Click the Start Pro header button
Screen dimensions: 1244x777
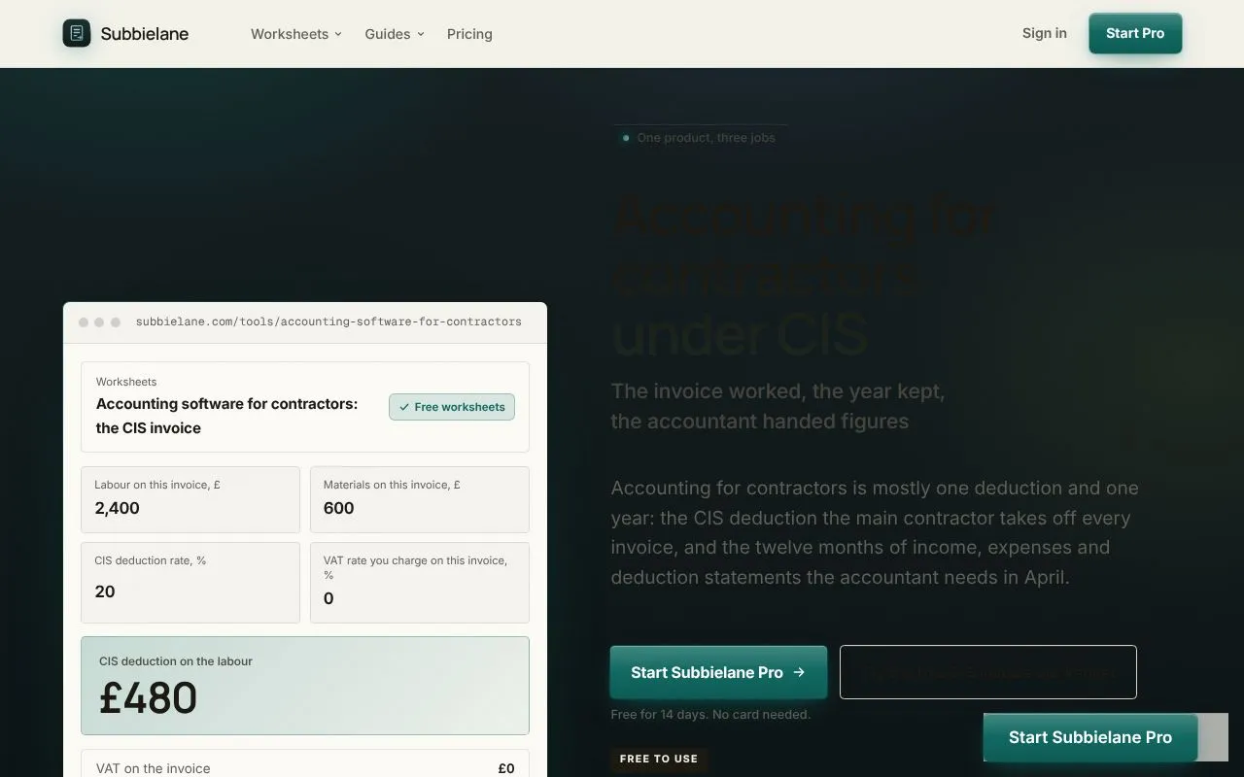click(x=1135, y=33)
